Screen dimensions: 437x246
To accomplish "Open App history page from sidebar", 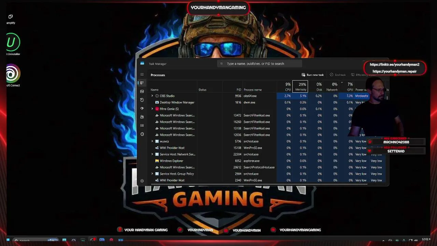I will tap(142, 100).
